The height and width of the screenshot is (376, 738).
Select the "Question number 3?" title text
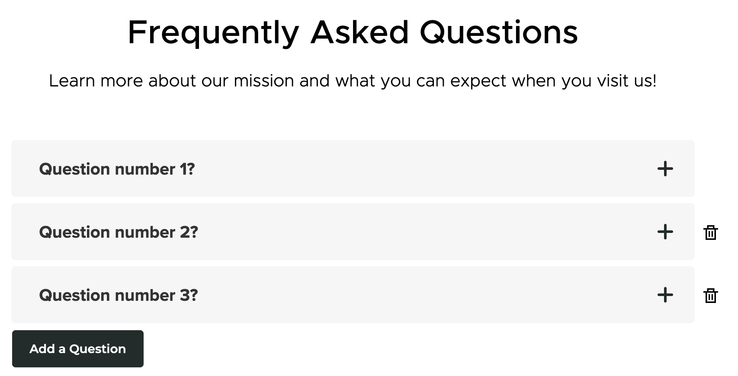(119, 295)
